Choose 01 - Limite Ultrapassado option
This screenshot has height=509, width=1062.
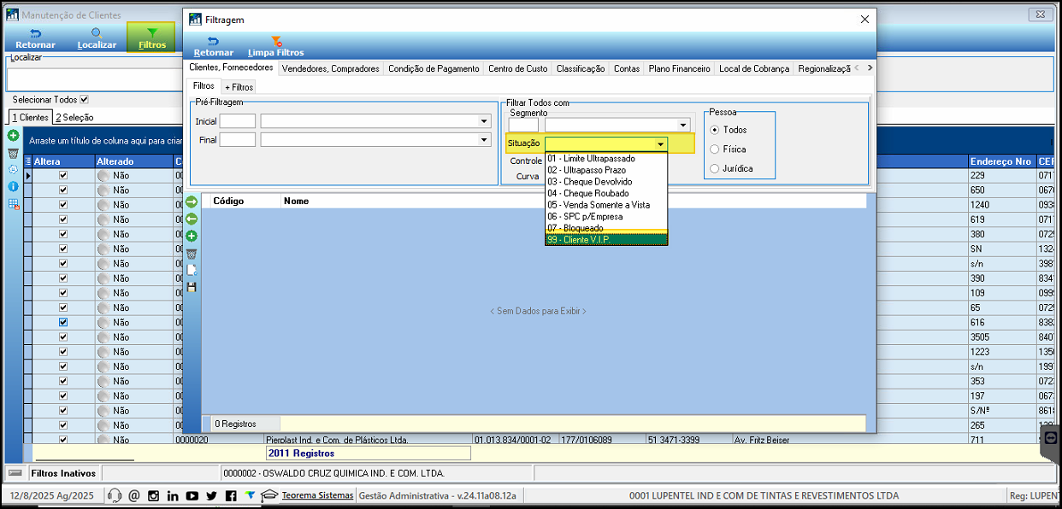click(606, 159)
